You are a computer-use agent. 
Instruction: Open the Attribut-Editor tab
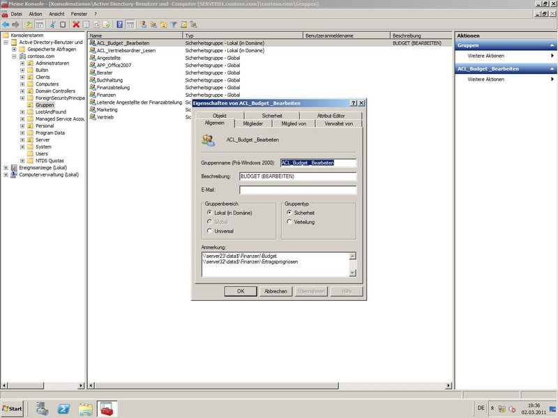pos(331,116)
